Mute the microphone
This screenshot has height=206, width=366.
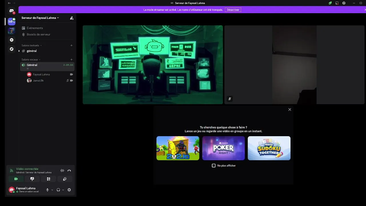point(47,190)
